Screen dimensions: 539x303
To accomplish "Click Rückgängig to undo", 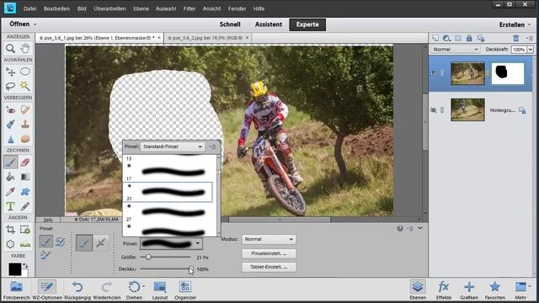I will coord(77,290).
